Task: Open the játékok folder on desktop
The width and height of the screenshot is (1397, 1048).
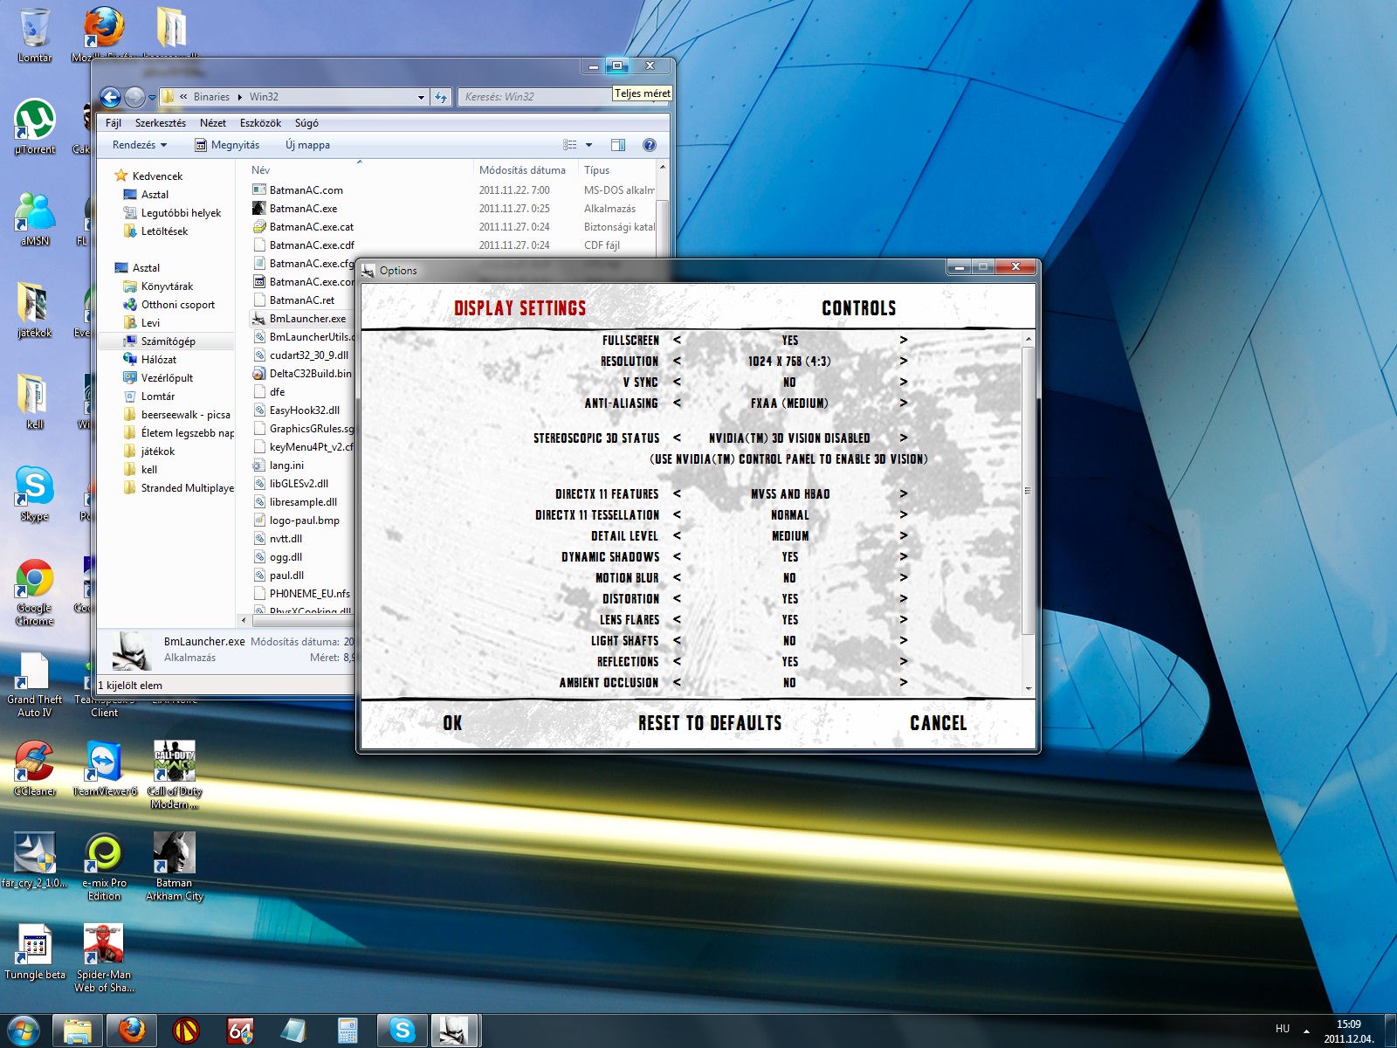Action: pyautogui.click(x=35, y=310)
